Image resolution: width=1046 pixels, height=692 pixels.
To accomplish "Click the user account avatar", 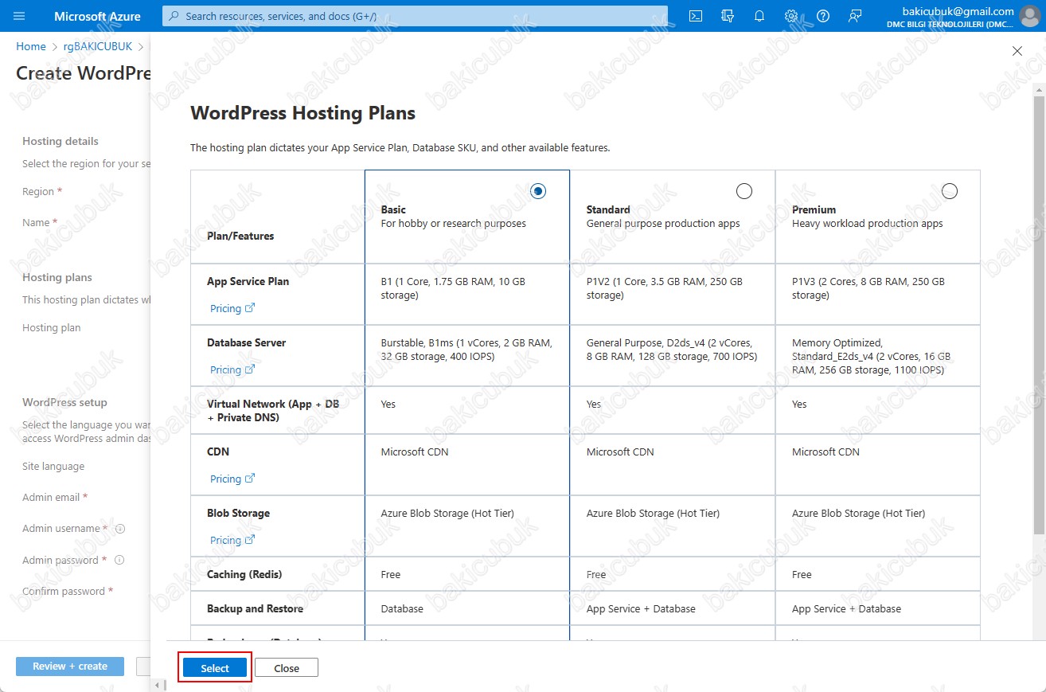I will click(x=1032, y=17).
